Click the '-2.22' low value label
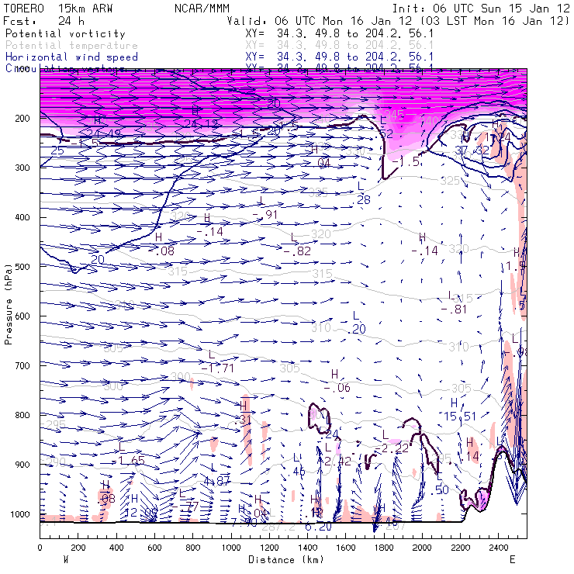 [392, 448]
